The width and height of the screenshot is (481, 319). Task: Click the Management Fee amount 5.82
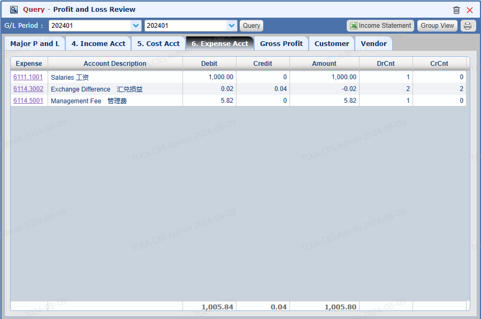(x=350, y=101)
